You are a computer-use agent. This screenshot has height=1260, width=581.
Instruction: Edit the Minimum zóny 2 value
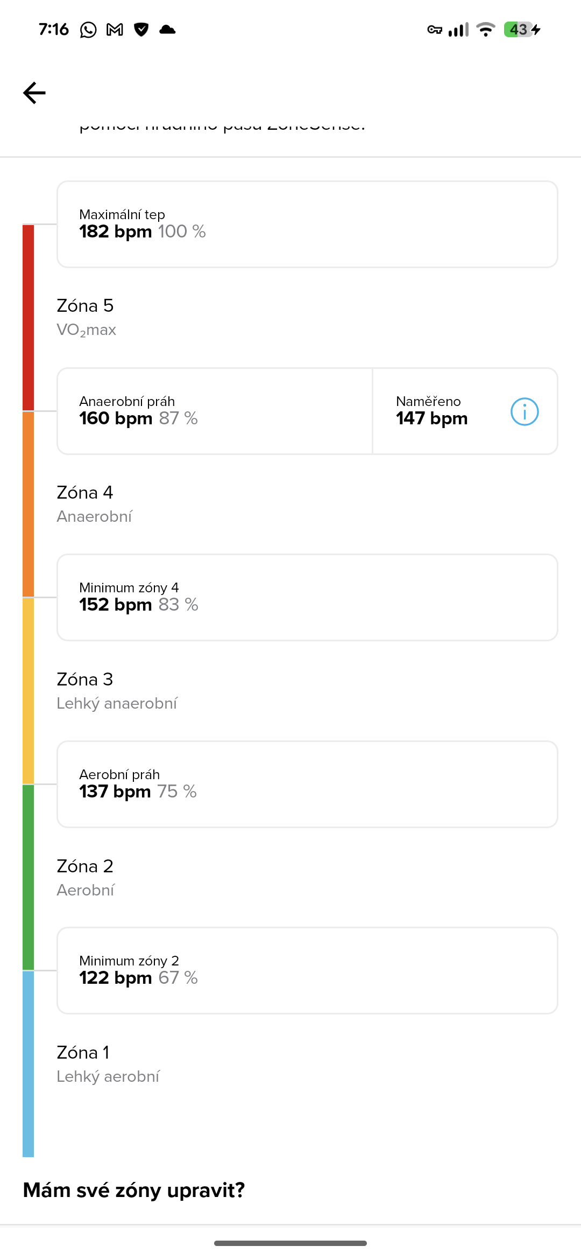(x=307, y=970)
